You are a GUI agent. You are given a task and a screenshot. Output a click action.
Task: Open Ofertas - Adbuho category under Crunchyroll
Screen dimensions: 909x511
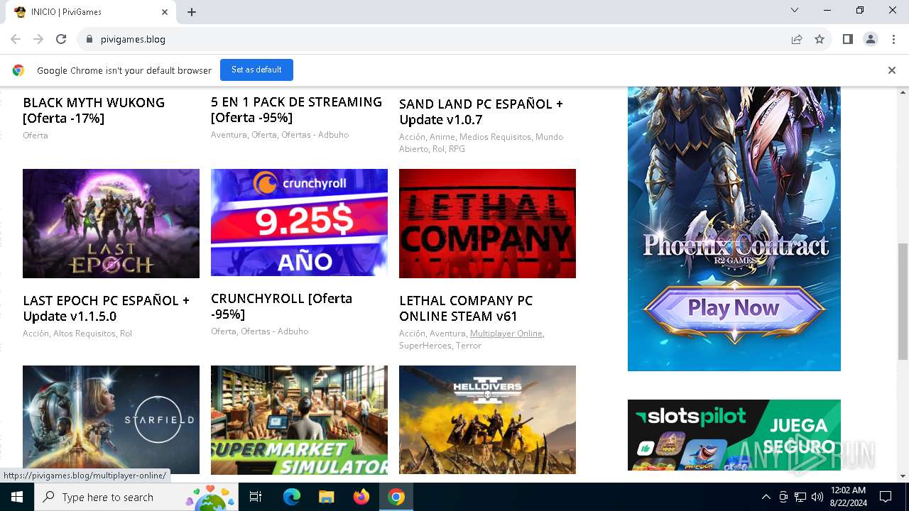[274, 331]
